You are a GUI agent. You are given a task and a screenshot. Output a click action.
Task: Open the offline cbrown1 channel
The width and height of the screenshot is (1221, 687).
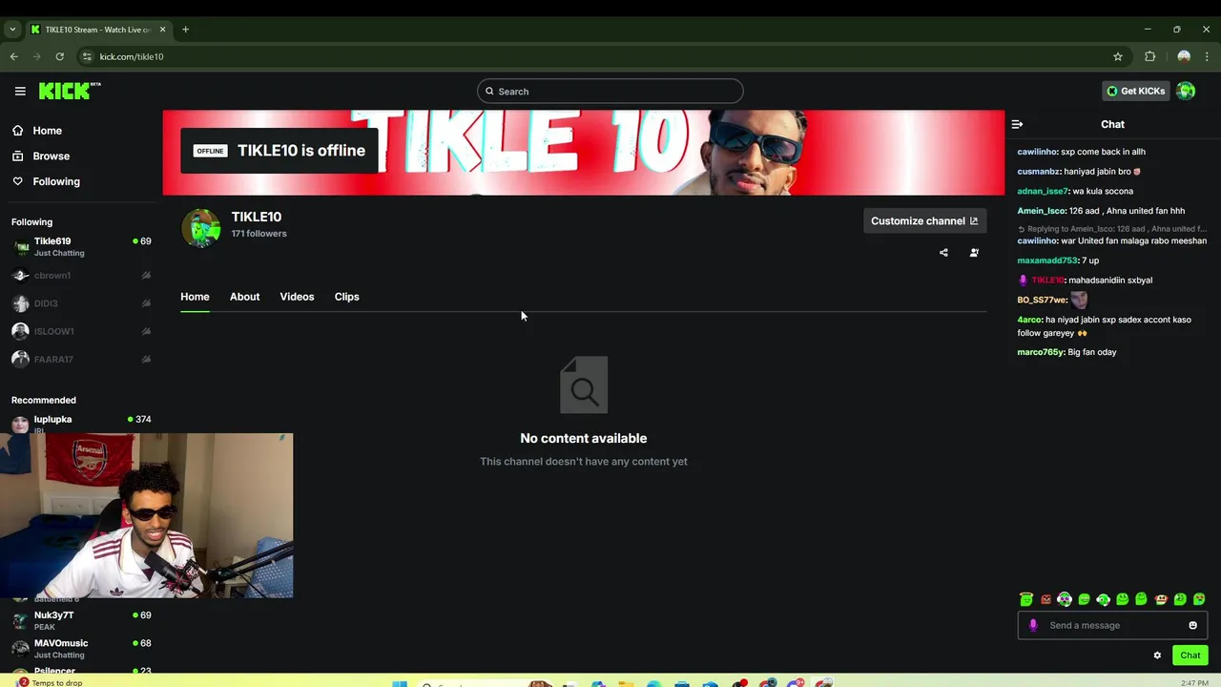(x=81, y=276)
